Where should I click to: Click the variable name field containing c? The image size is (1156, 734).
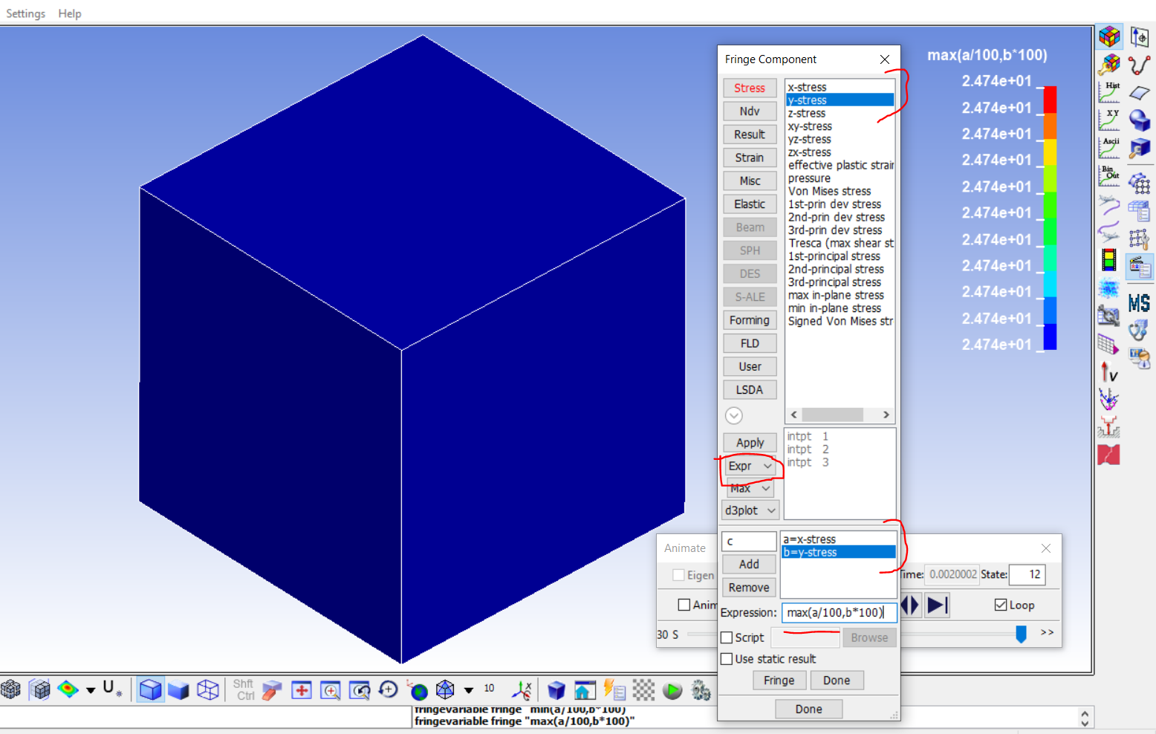pyautogui.click(x=749, y=541)
